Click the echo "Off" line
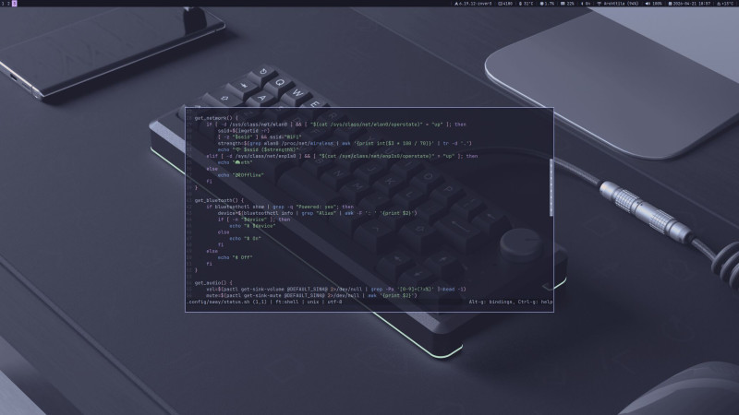This screenshot has height=415, width=739. 235,257
